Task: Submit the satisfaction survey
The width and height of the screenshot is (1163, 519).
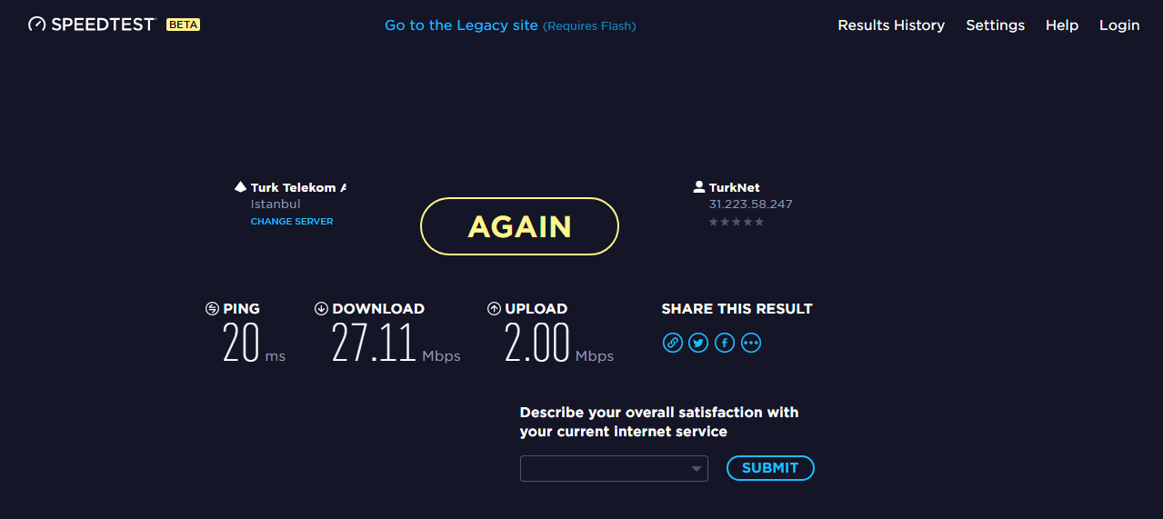Action: 770,468
